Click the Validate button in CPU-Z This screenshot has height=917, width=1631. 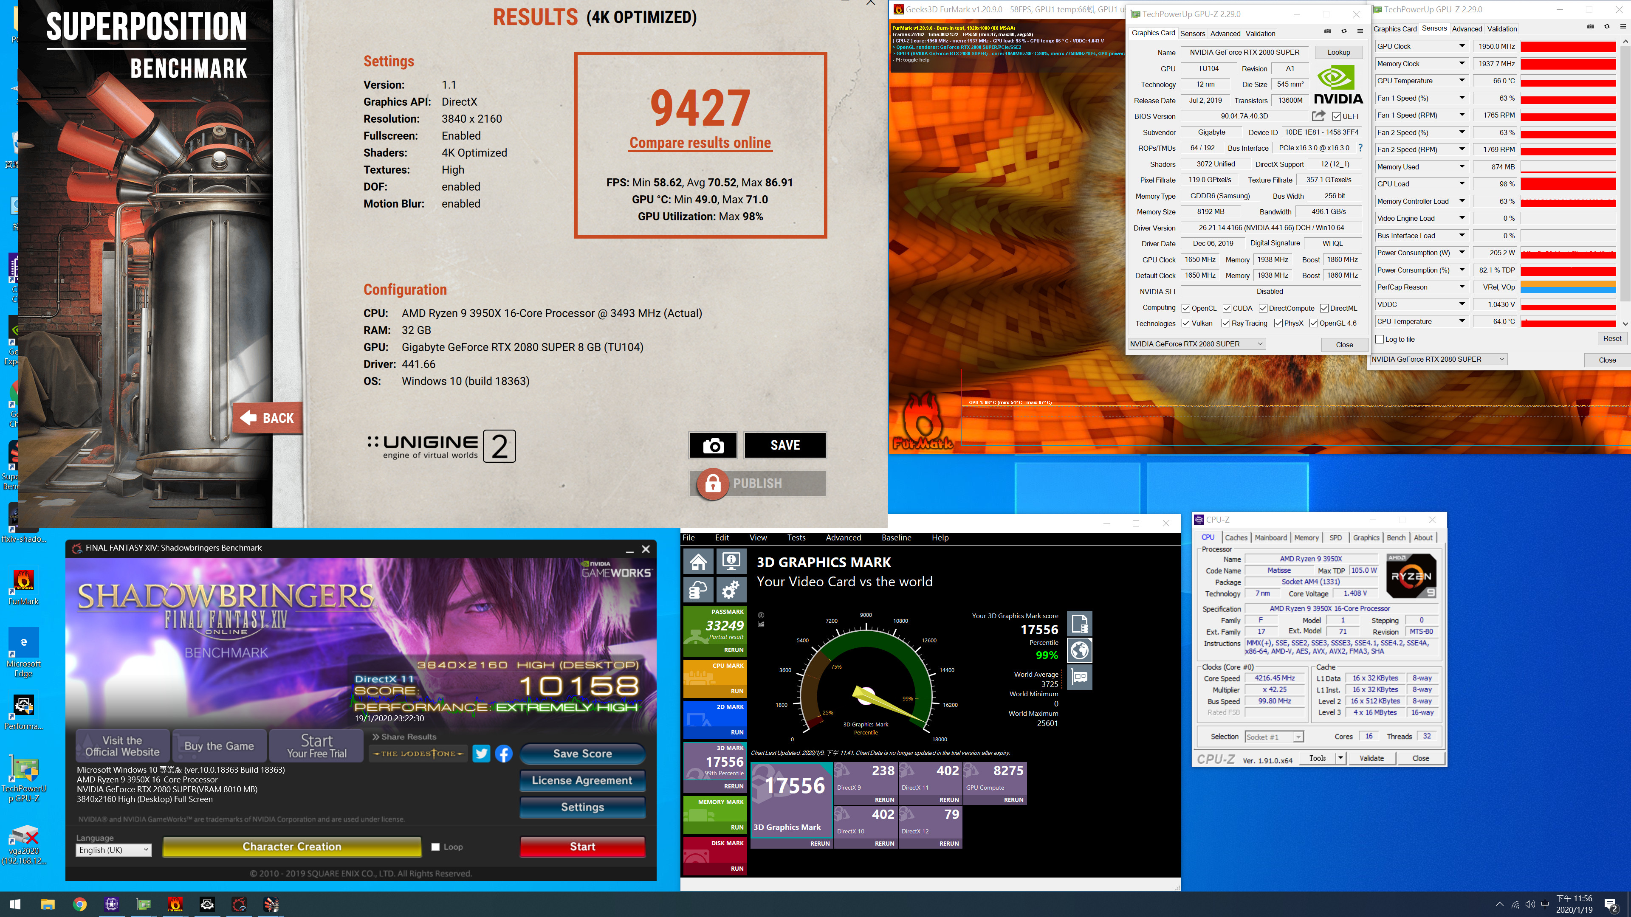[x=1371, y=758]
